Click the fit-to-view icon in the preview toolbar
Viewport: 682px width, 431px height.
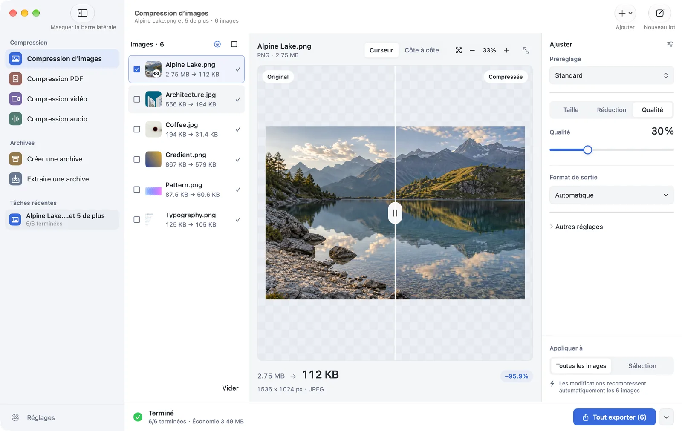point(459,50)
